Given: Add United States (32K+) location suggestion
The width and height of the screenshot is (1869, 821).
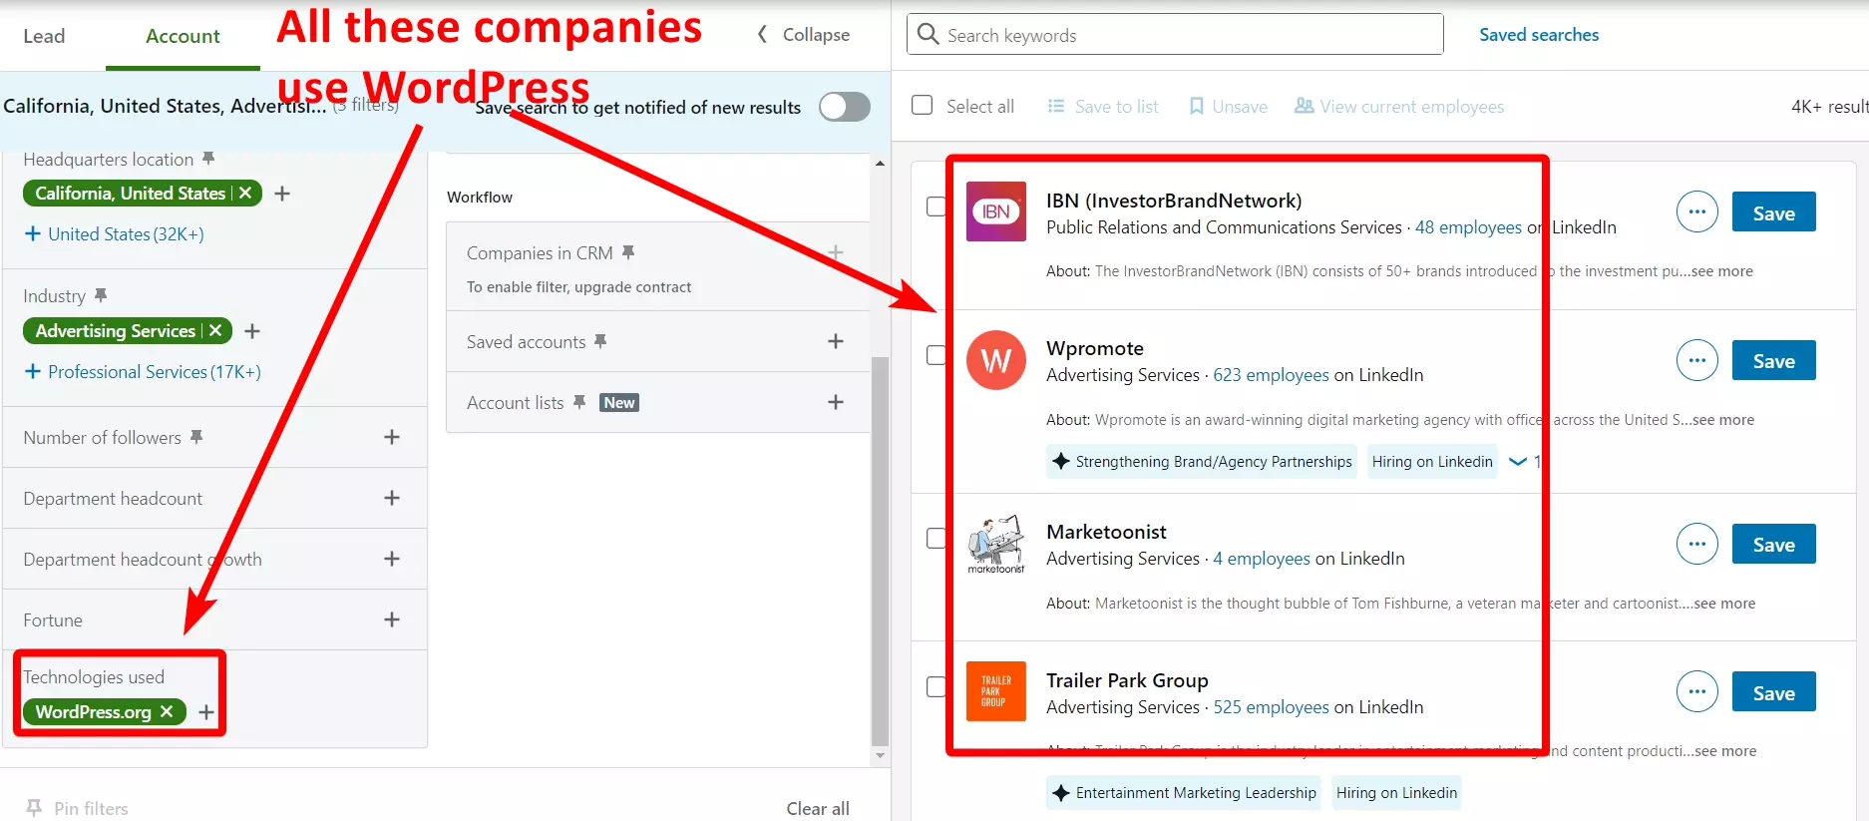Looking at the screenshot, I should tap(115, 234).
